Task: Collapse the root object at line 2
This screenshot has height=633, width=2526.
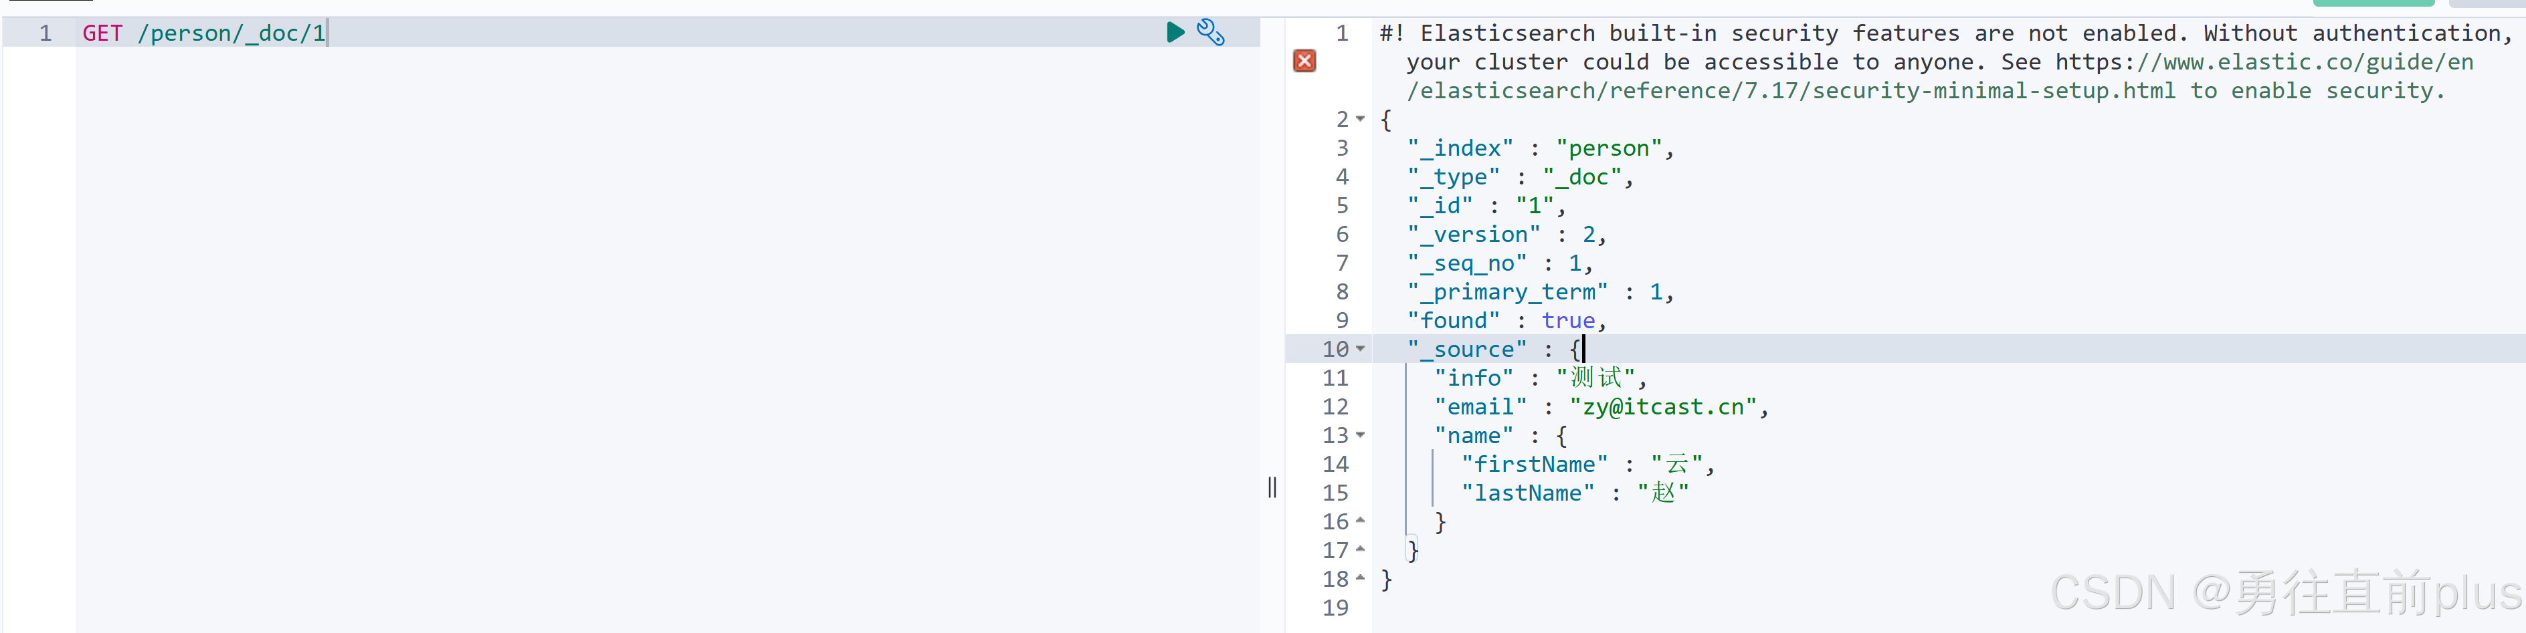Action: tap(1361, 120)
